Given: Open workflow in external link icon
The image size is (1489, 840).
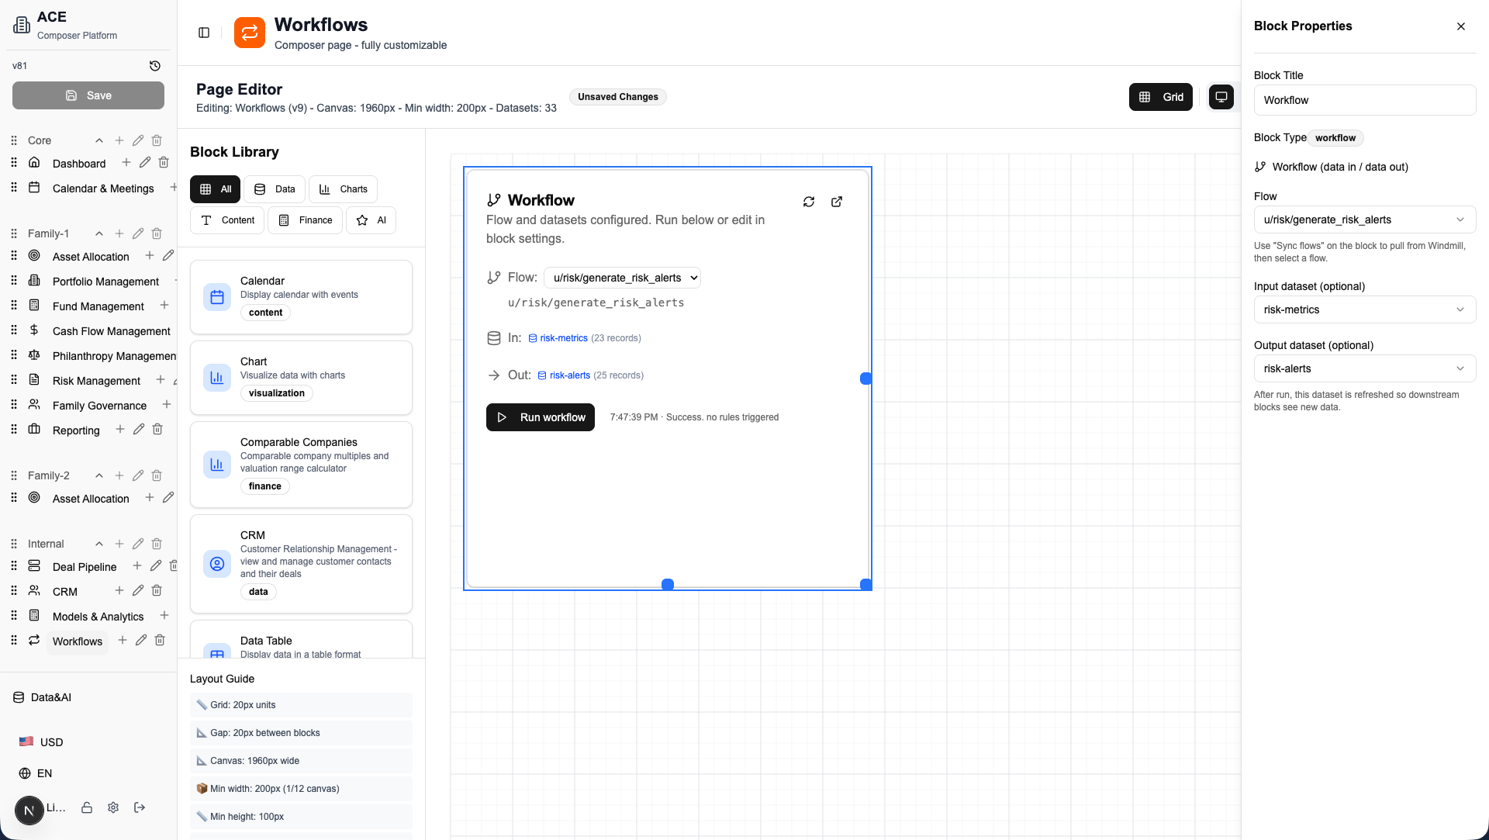Looking at the screenshot, I should pos(837,202).
